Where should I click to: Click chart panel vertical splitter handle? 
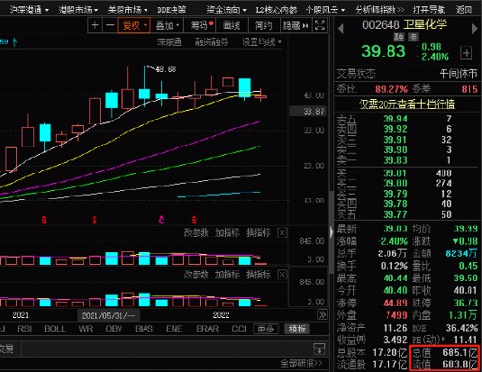tap(331, 232)
